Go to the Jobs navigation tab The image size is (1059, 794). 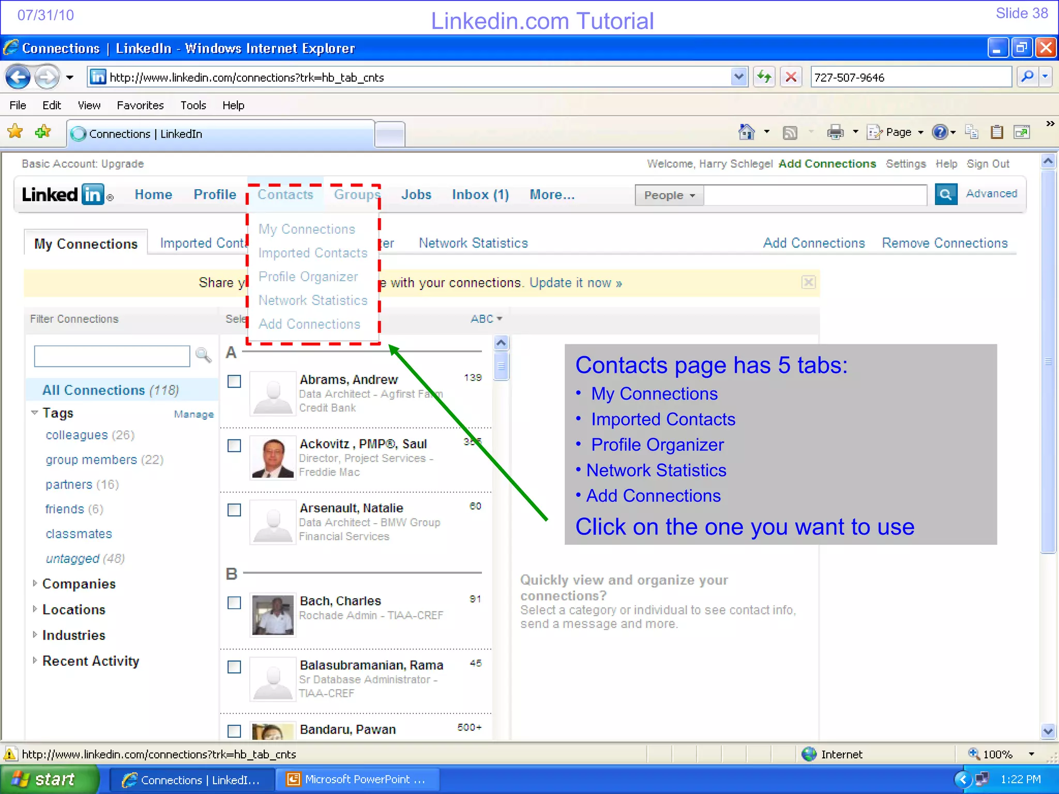tap(416, 195)
